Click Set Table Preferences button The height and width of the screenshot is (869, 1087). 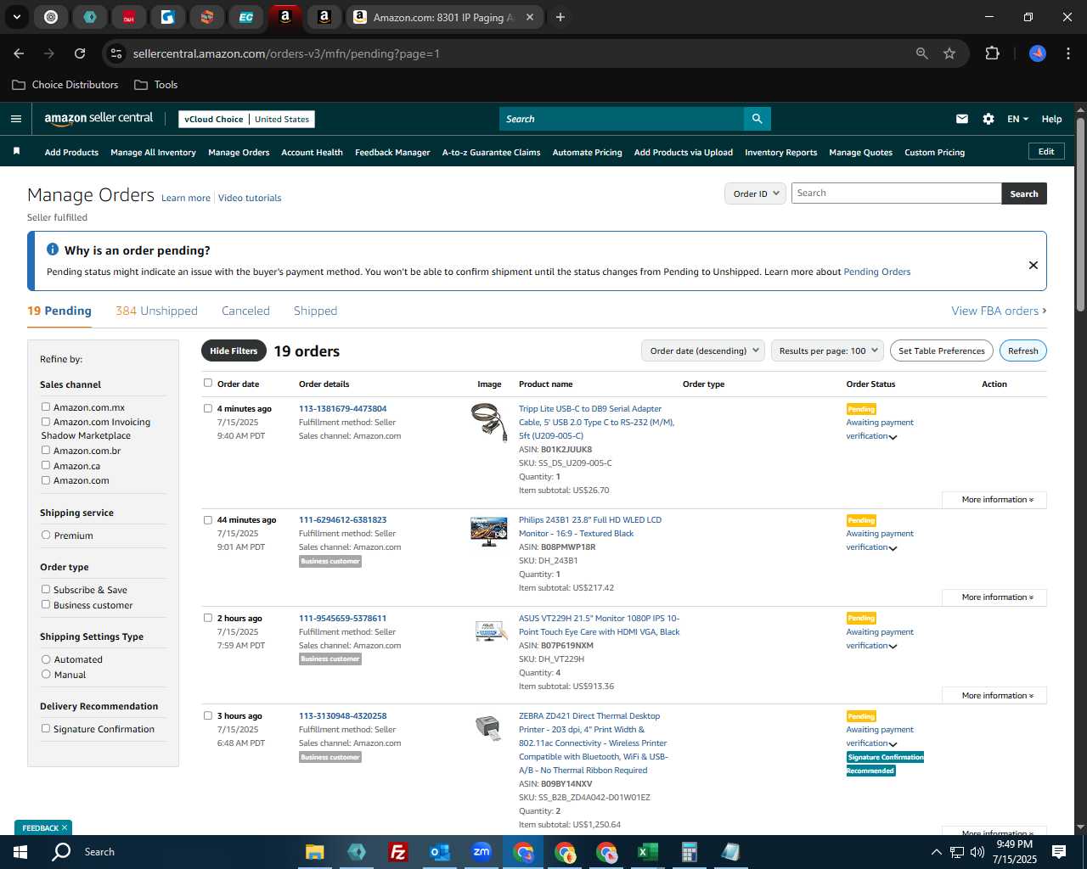pyautogui.click(x=941, y=350)
